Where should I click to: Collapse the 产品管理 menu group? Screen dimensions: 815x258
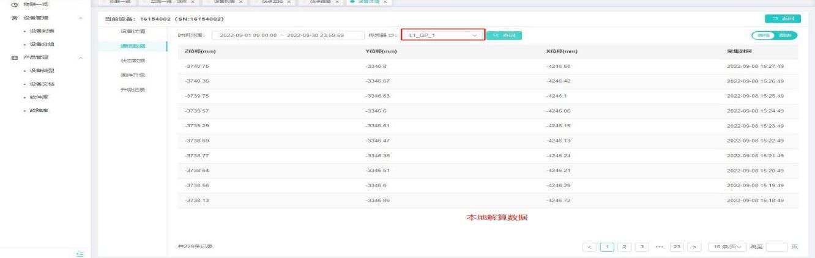81,57
